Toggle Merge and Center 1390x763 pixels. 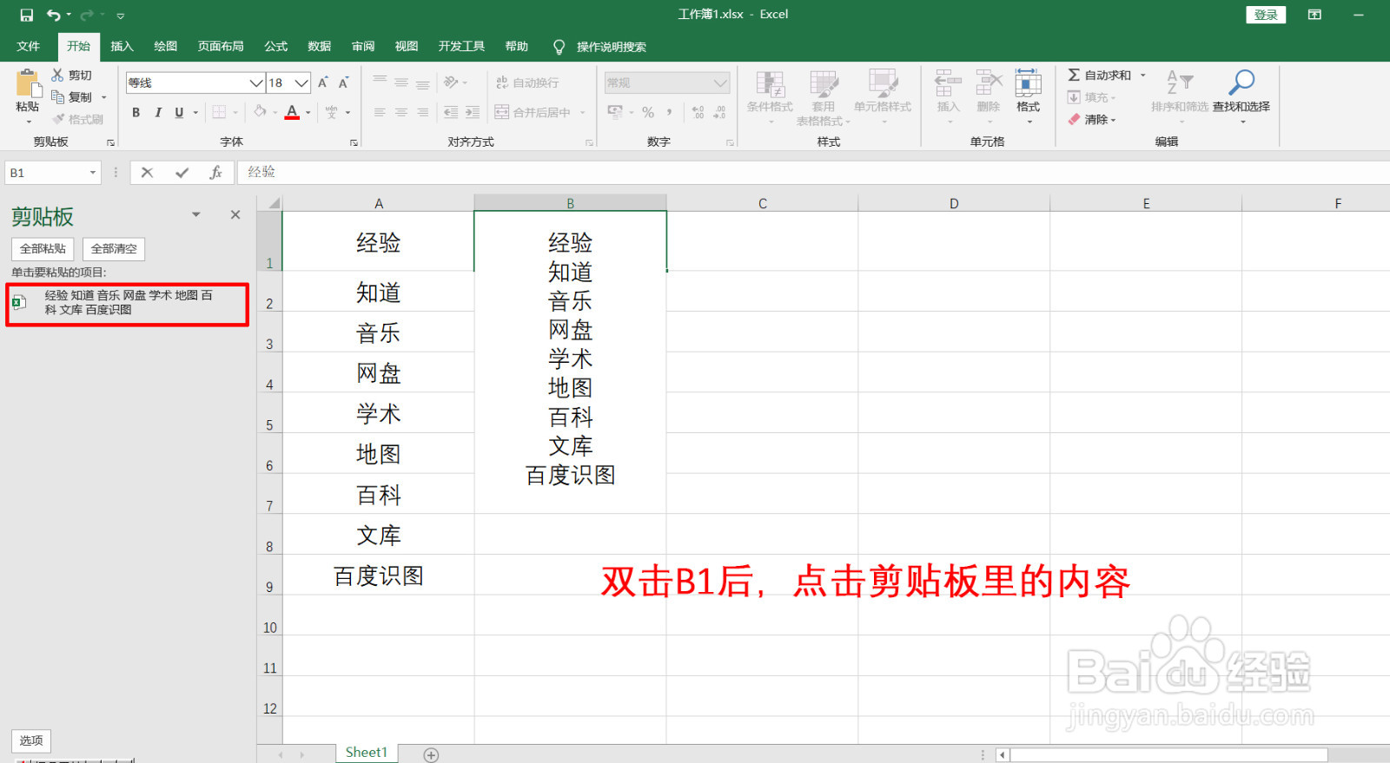[x=533, y=112]
